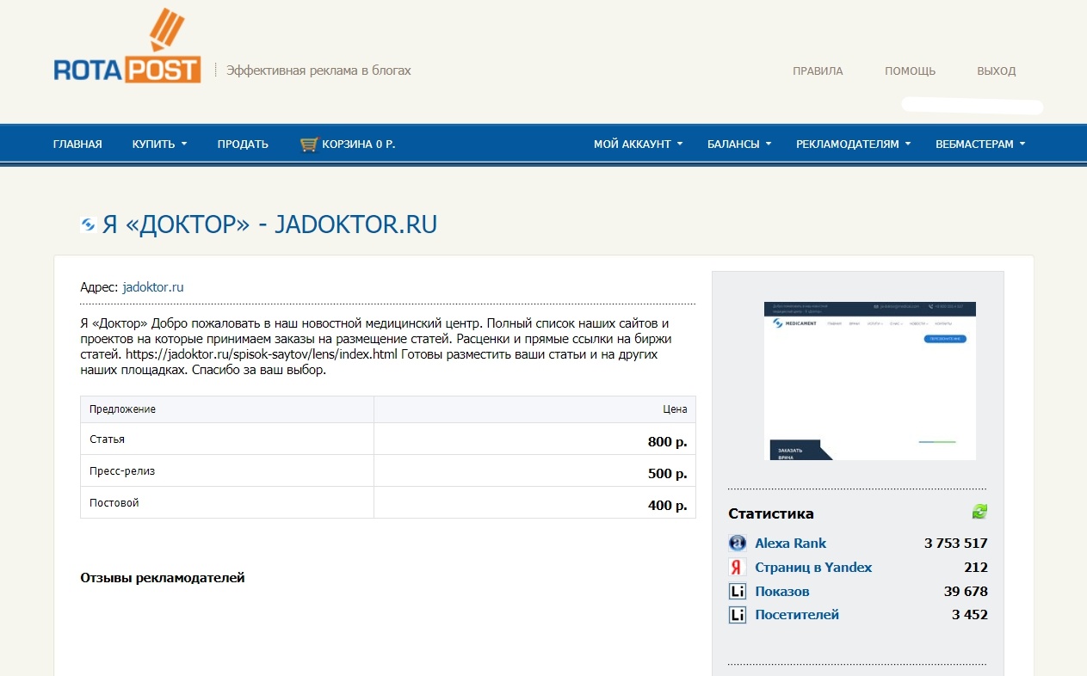
Task: Click the 500 р. price
Action: click(667, 475)
